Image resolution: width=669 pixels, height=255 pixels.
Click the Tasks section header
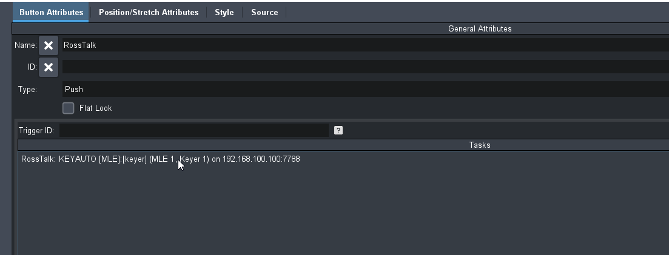479,145
